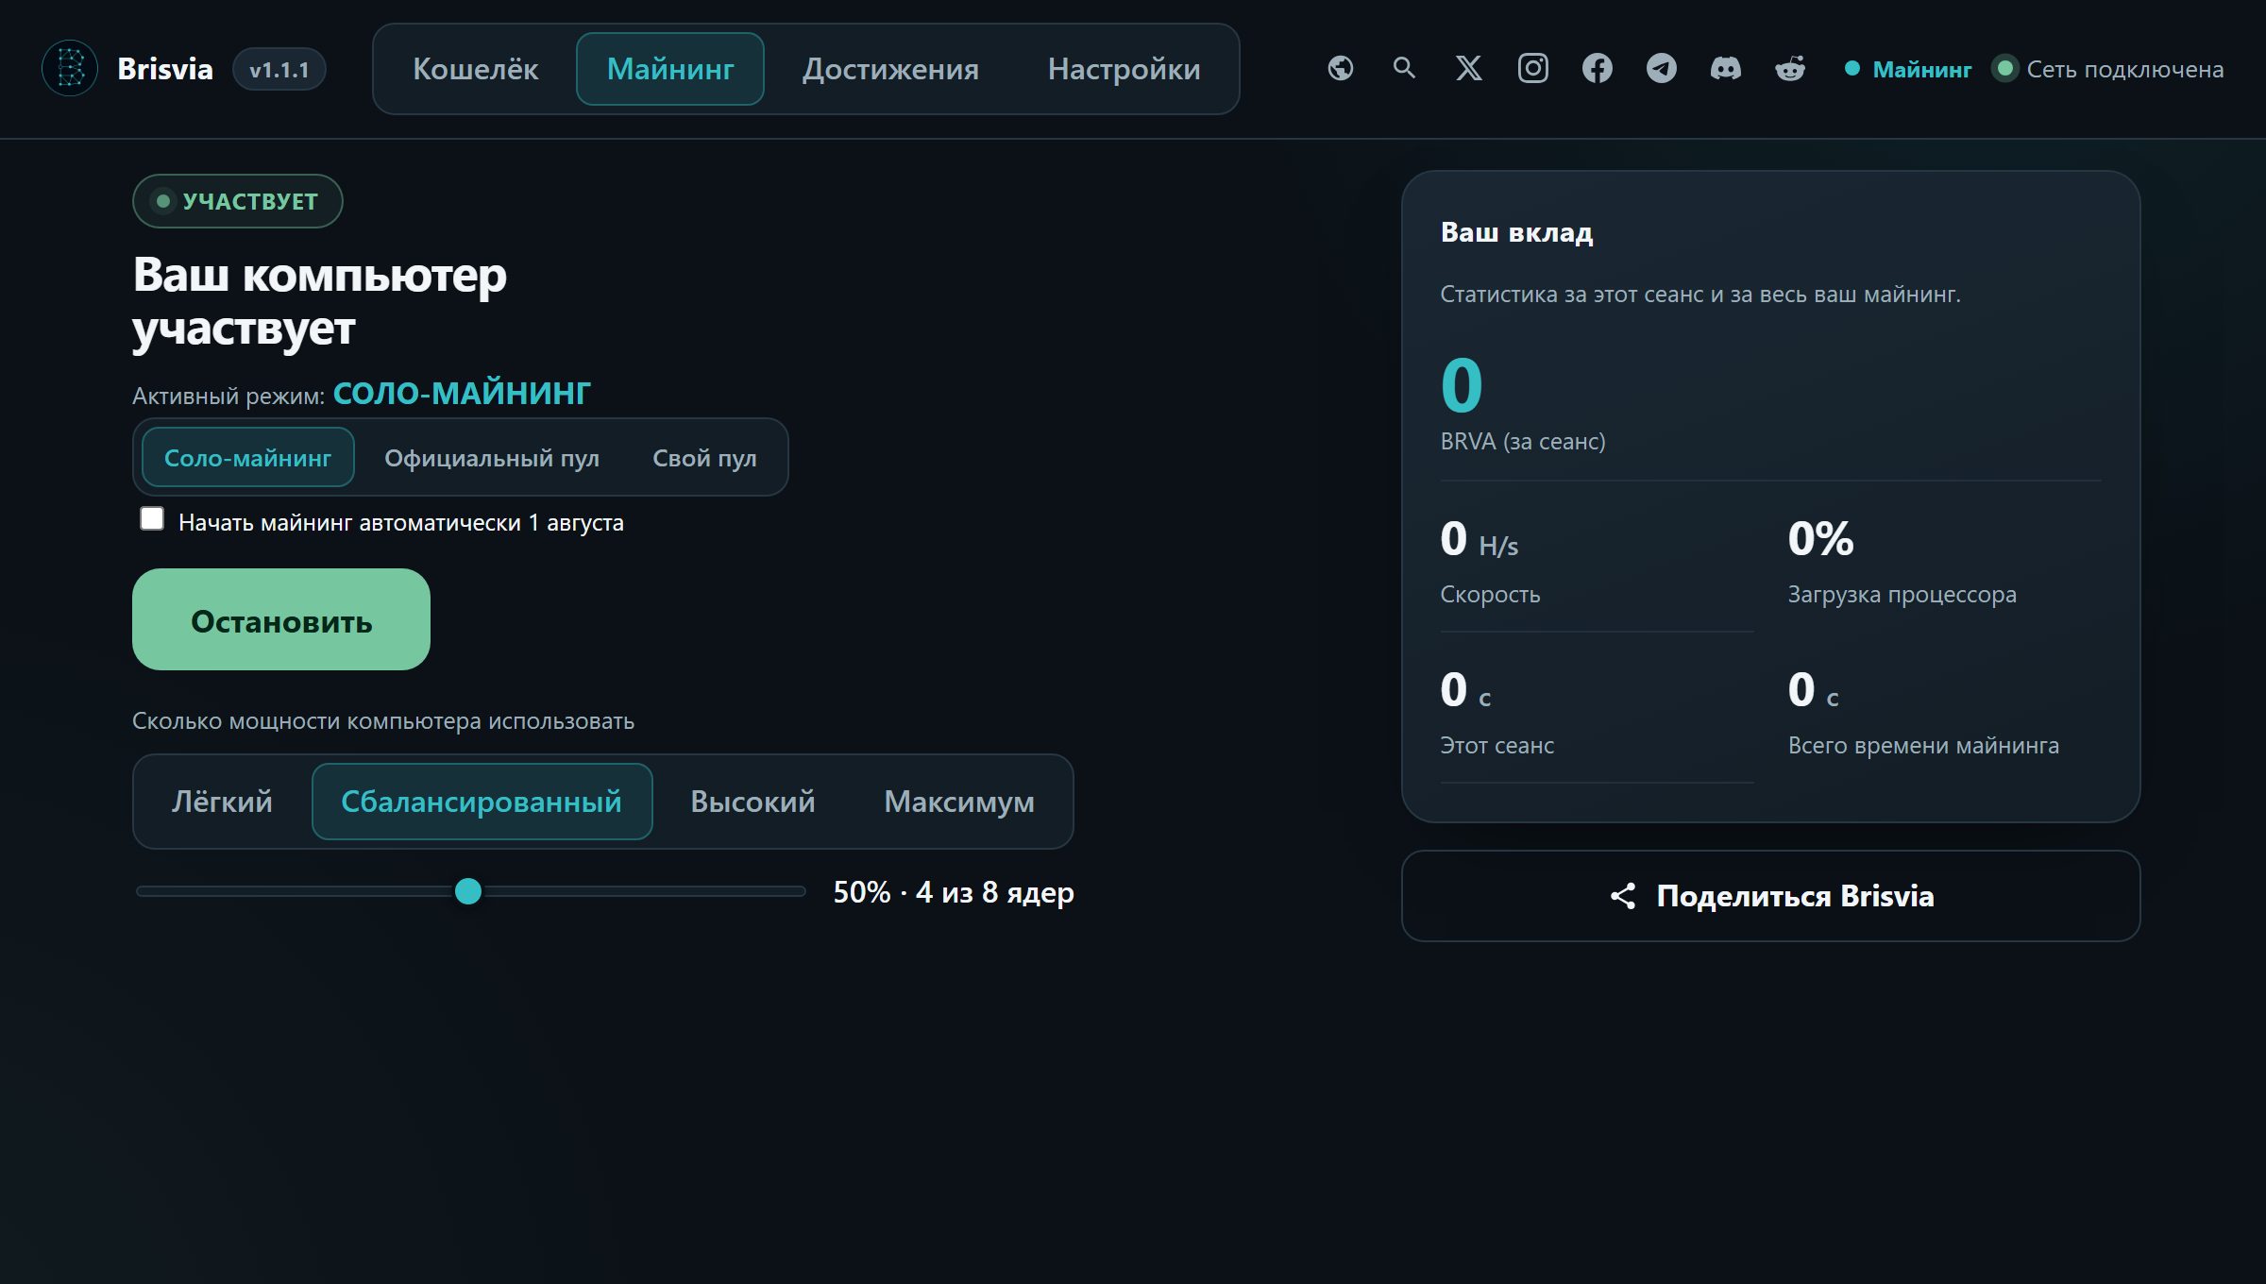Open the Reddit icon
The width and height of the screenshot is (2266, 1284).
(x=1789, y=68)
